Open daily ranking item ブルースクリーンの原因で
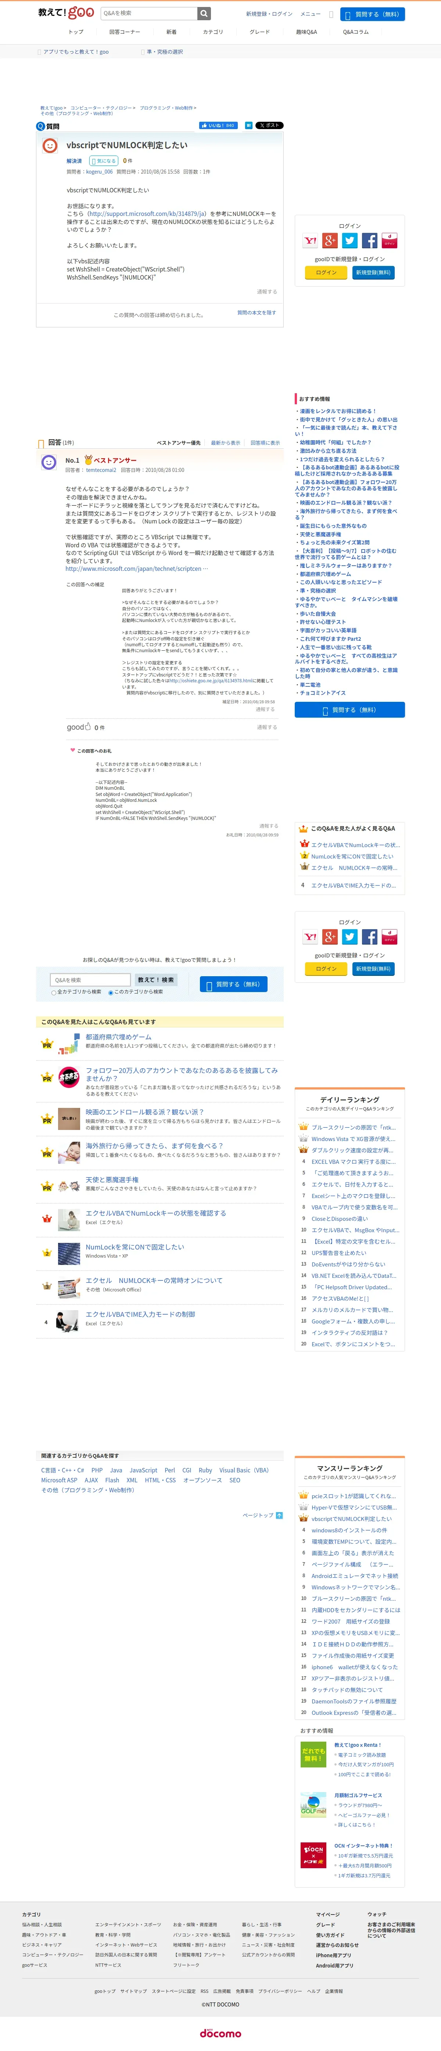This screenshot has height=2051, width=441. coord(354,1127)
